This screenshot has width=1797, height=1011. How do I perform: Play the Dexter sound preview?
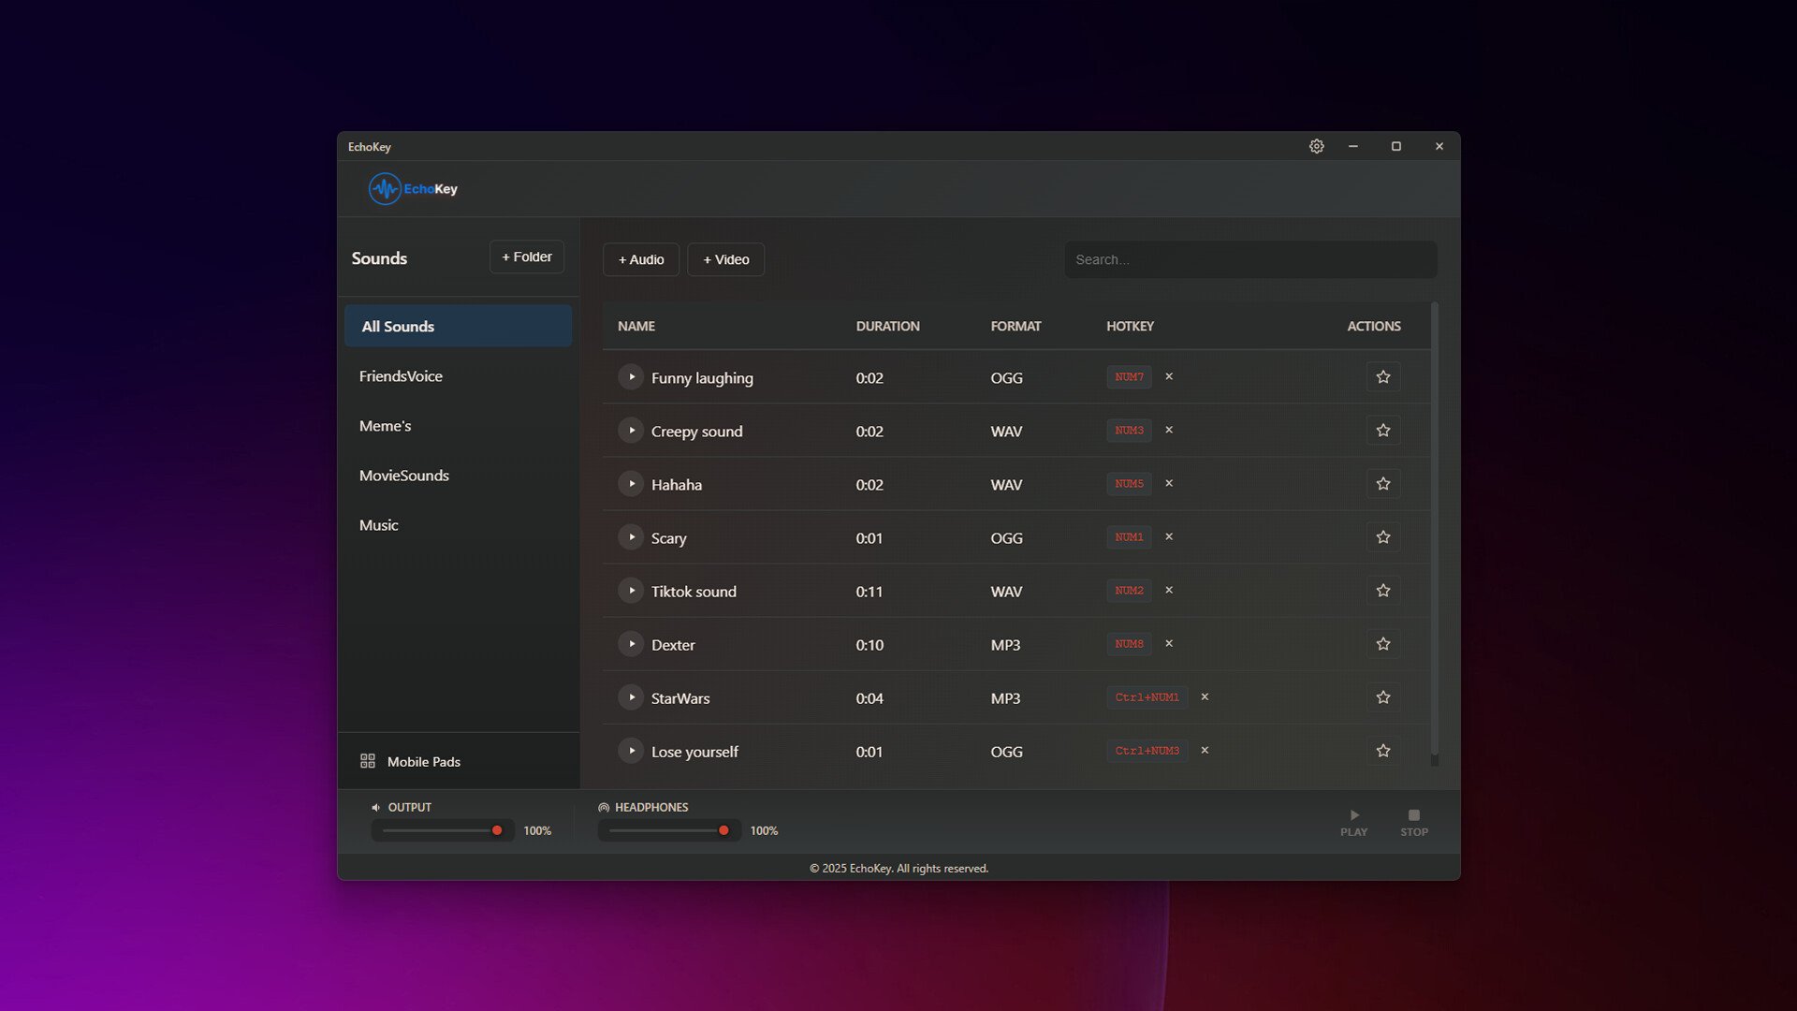click(631, 644)
